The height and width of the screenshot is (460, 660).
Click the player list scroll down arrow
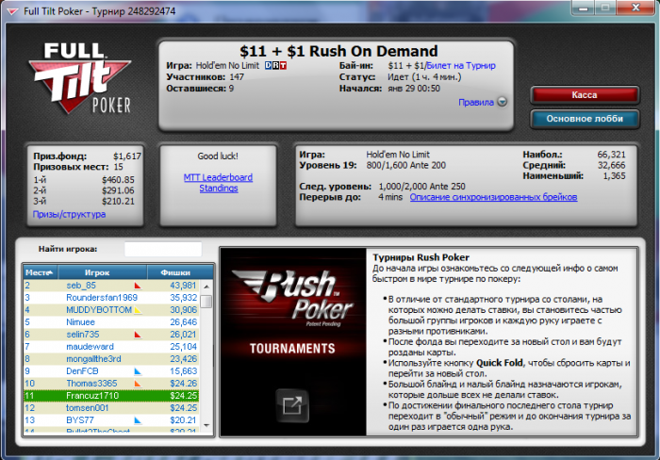click(x=206, y=425)
